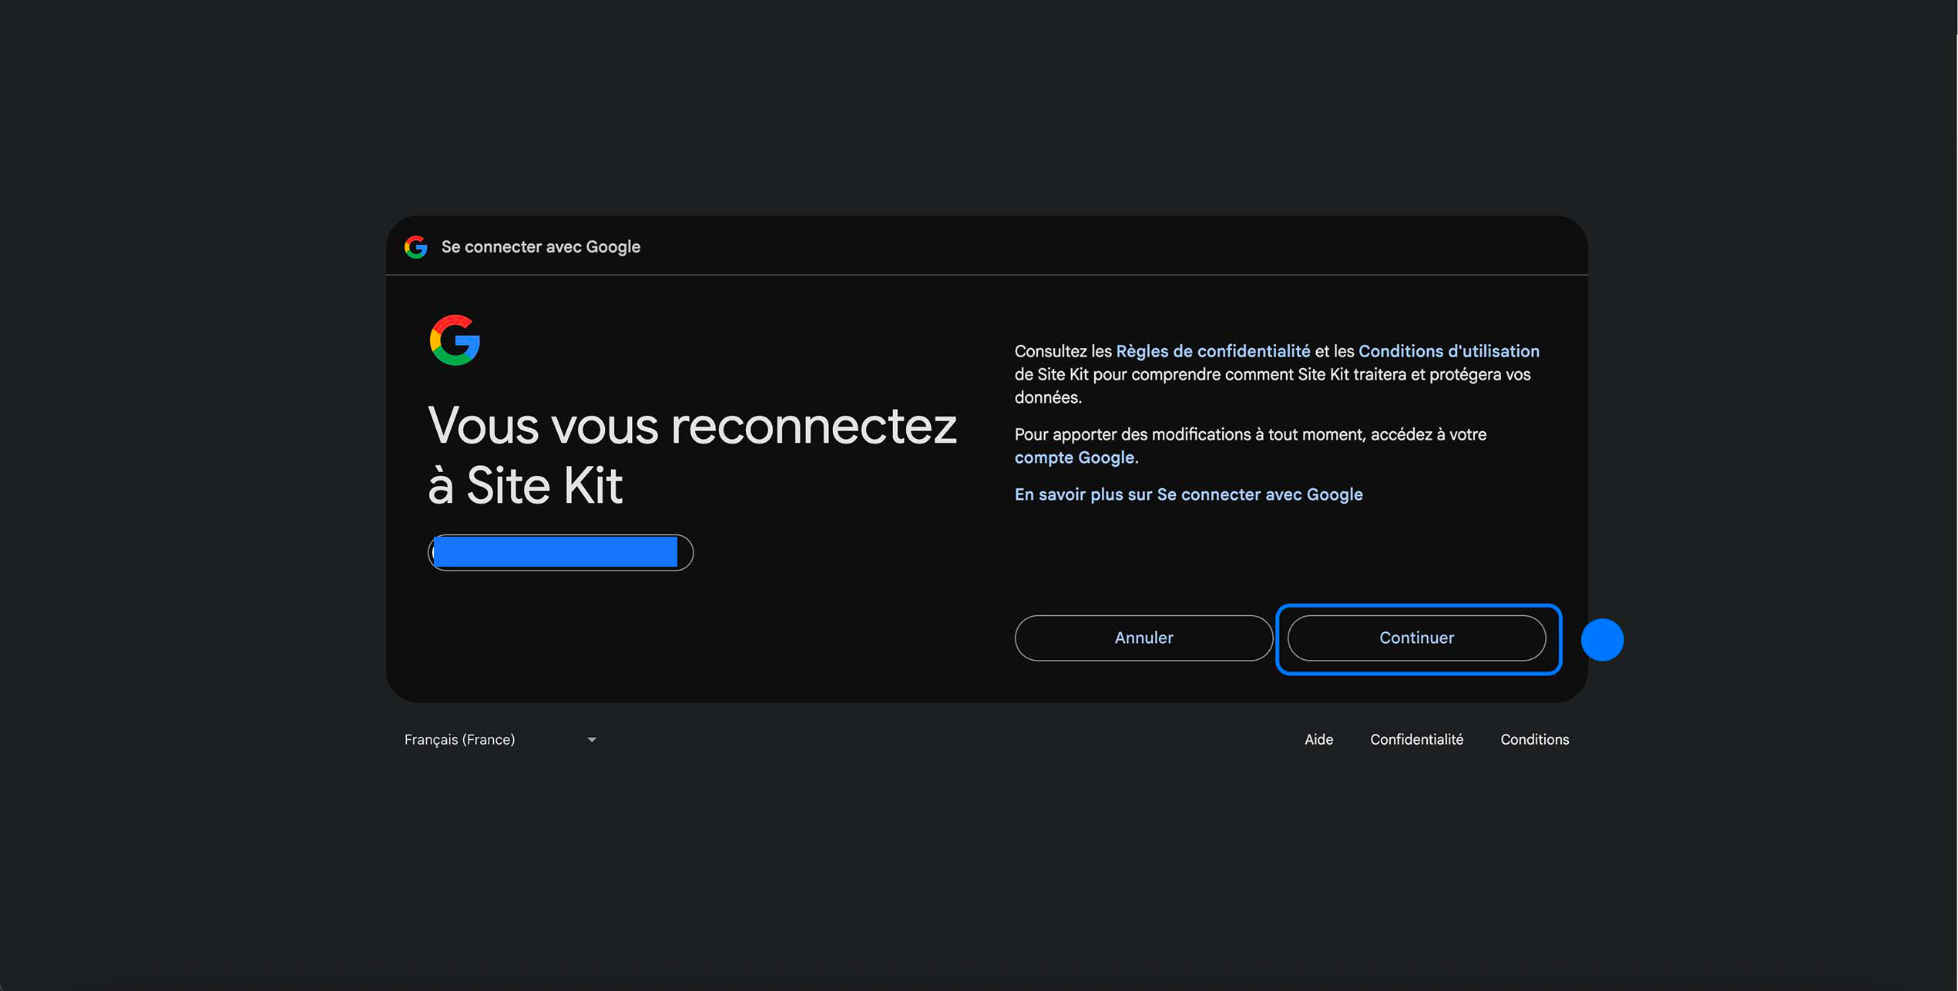
Task: Open the footer Confidentialité link
Action: (1417, 739)
